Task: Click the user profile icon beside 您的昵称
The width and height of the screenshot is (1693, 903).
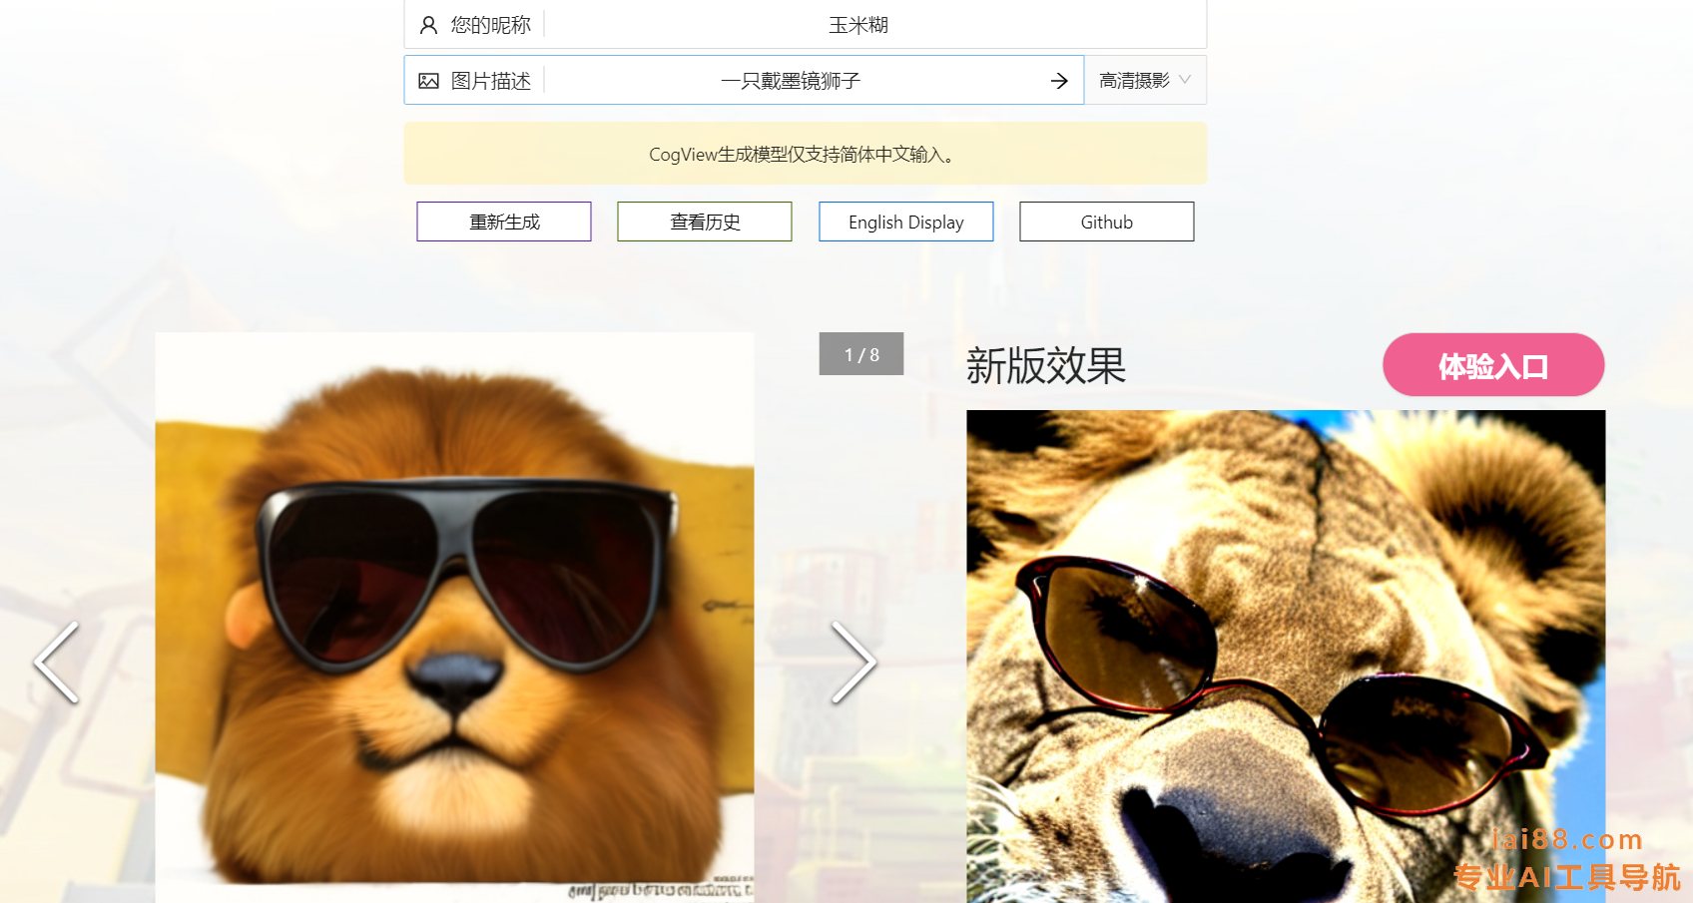Action: [428, 25]
